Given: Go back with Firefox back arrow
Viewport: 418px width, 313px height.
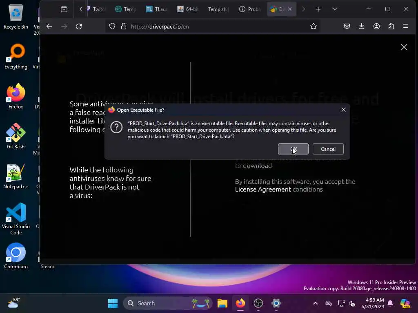Looking at the screenshot, I should click(49, 26).
